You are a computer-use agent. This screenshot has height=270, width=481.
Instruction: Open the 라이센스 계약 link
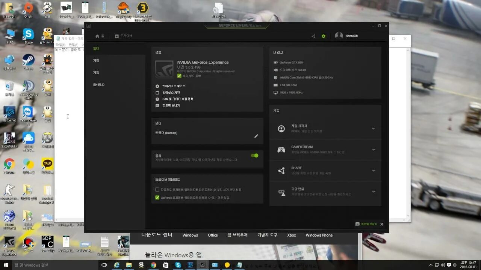171,92
